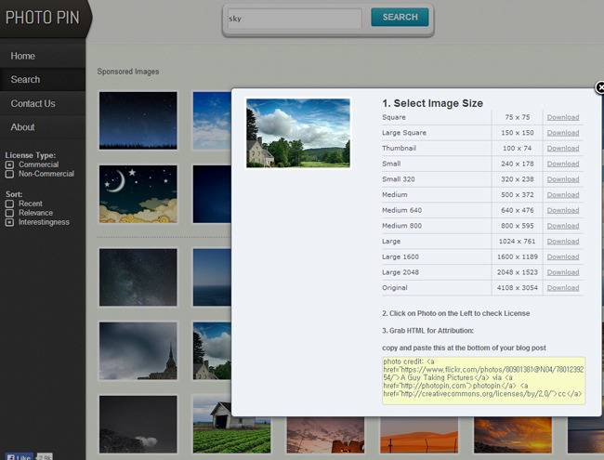Click the search field containing sky
Screen dimensions: 604x460
point(292,18)
